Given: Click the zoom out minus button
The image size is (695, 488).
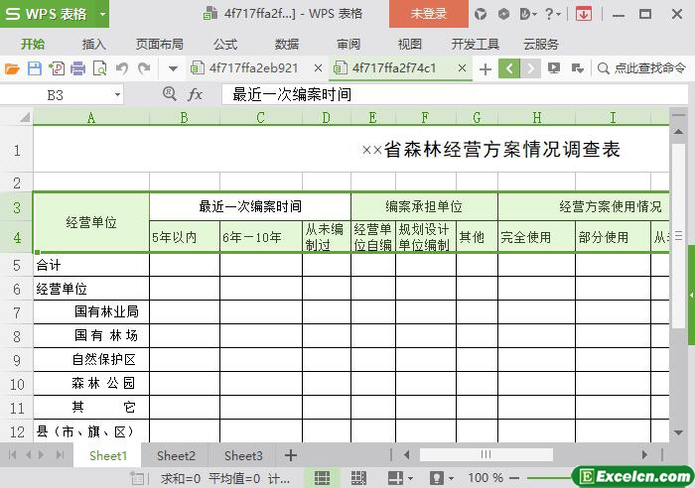Looking at the screenshot, I should pyautogui.click(x=514, y=478).
